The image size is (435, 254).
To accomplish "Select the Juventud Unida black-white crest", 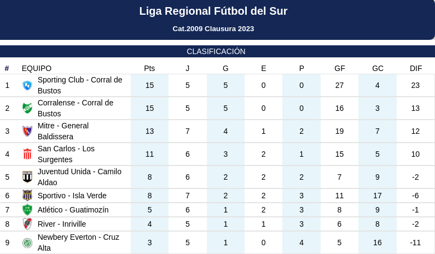I will 27,178.
